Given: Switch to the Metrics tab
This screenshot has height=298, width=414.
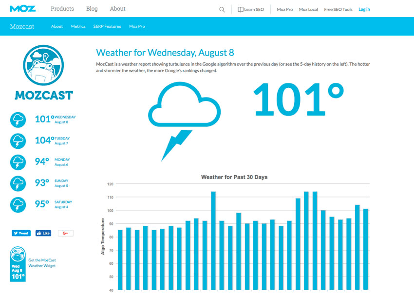Looking at the screenshot, I should 78,26.
